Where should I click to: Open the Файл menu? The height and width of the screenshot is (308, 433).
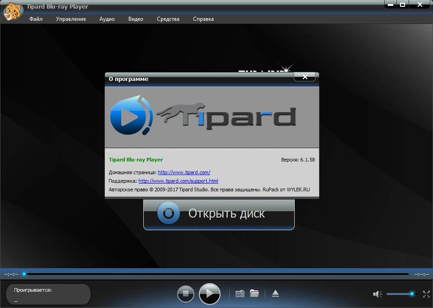[x=36, y=19]
